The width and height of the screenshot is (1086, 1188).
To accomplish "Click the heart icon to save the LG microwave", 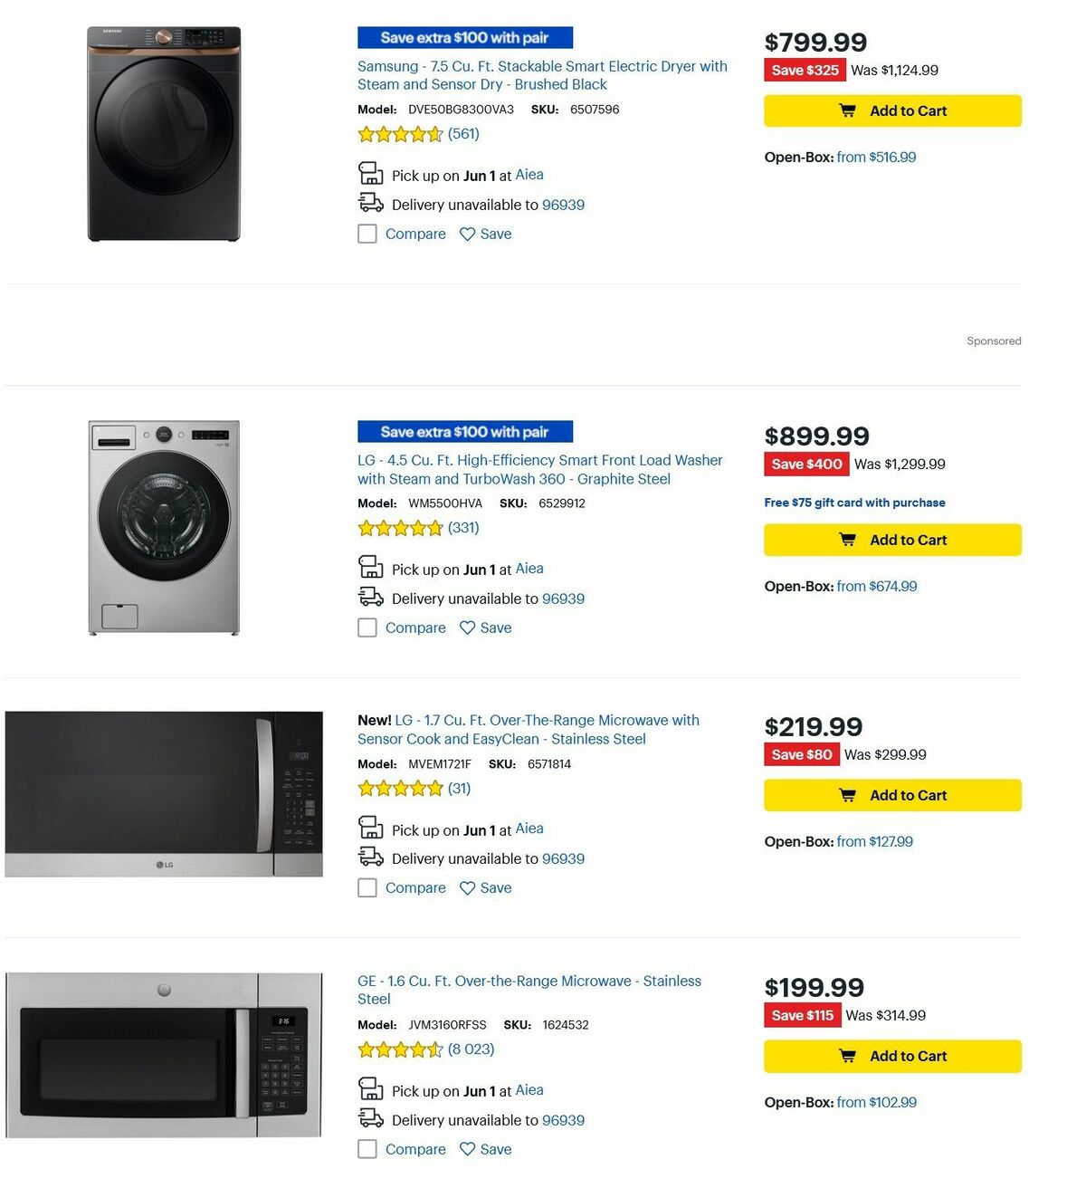I will tap(466, 887).
